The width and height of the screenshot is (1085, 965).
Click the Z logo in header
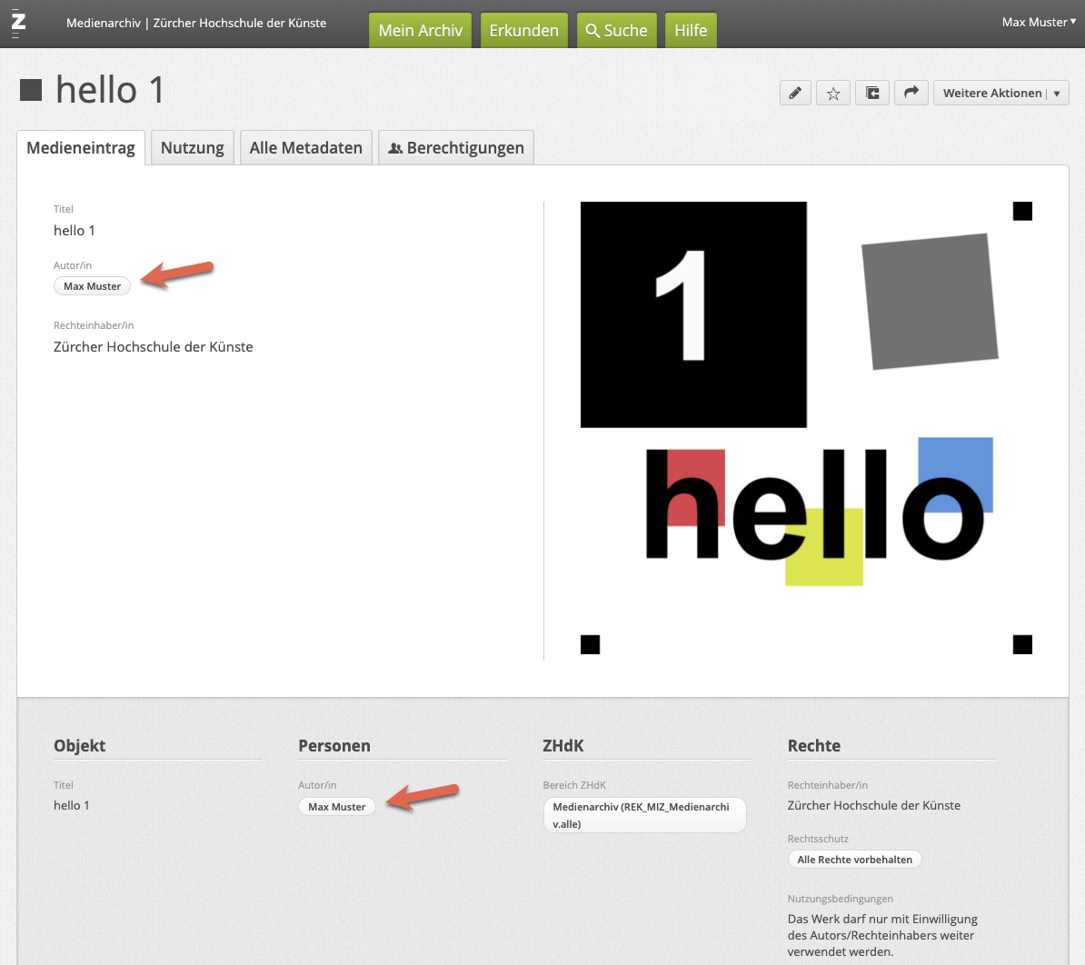18,23
